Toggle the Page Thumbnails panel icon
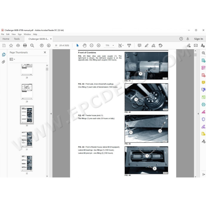206x206 pixels. (4, 54)
